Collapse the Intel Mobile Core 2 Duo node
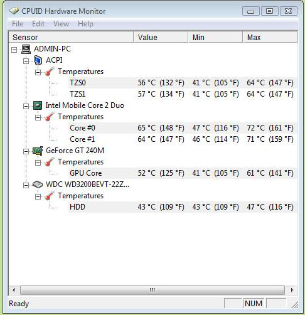The width and height of the screenshot is (305, 315). pos(26,106)
